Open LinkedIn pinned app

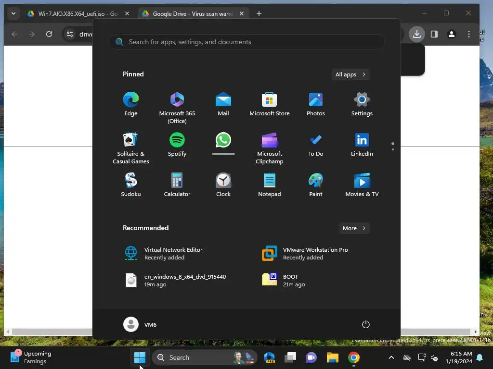tap(362, 145)
